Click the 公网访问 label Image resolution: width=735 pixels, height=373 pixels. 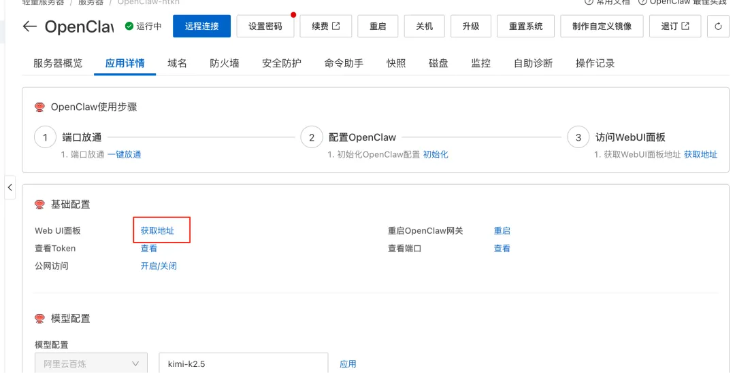52,266
